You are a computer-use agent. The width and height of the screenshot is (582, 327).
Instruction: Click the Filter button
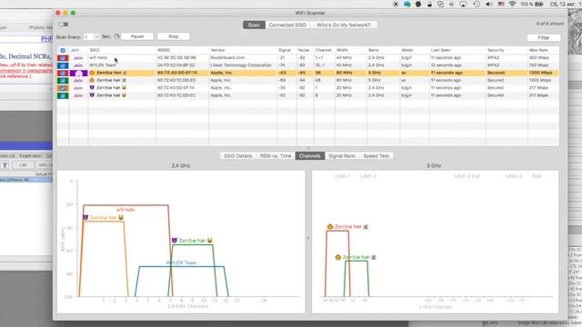(x=544, y=38)
